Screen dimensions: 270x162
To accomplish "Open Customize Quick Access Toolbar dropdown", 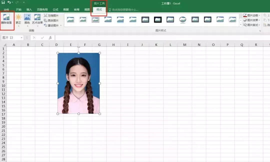I will tap(24, 2).
